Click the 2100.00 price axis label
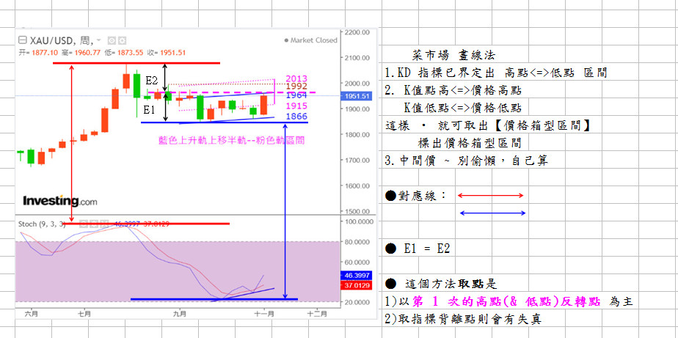 (x=357, y=58)
